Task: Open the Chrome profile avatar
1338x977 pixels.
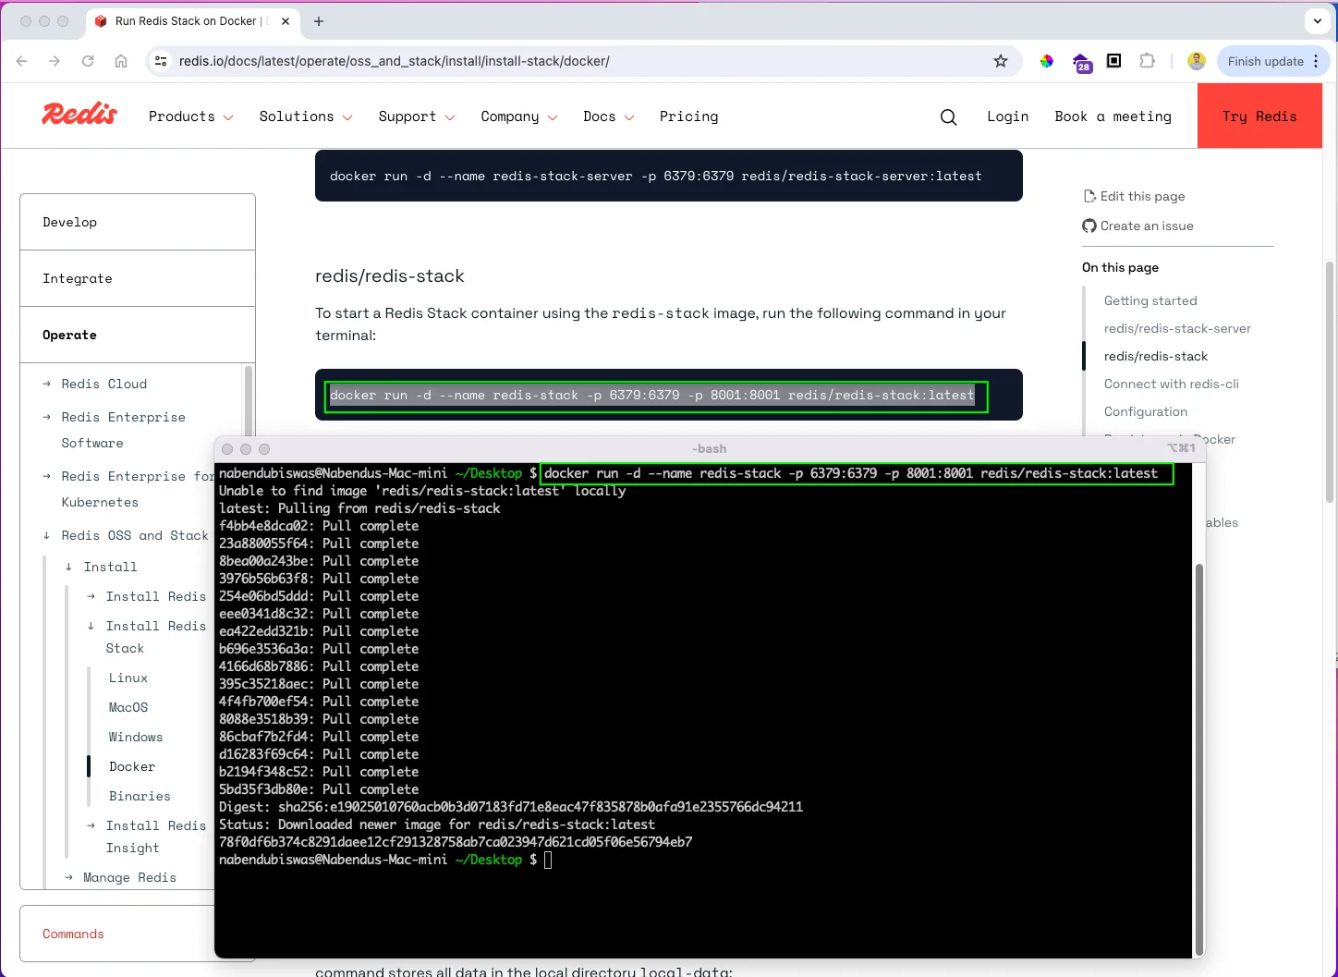Action: coord(1197,61)
